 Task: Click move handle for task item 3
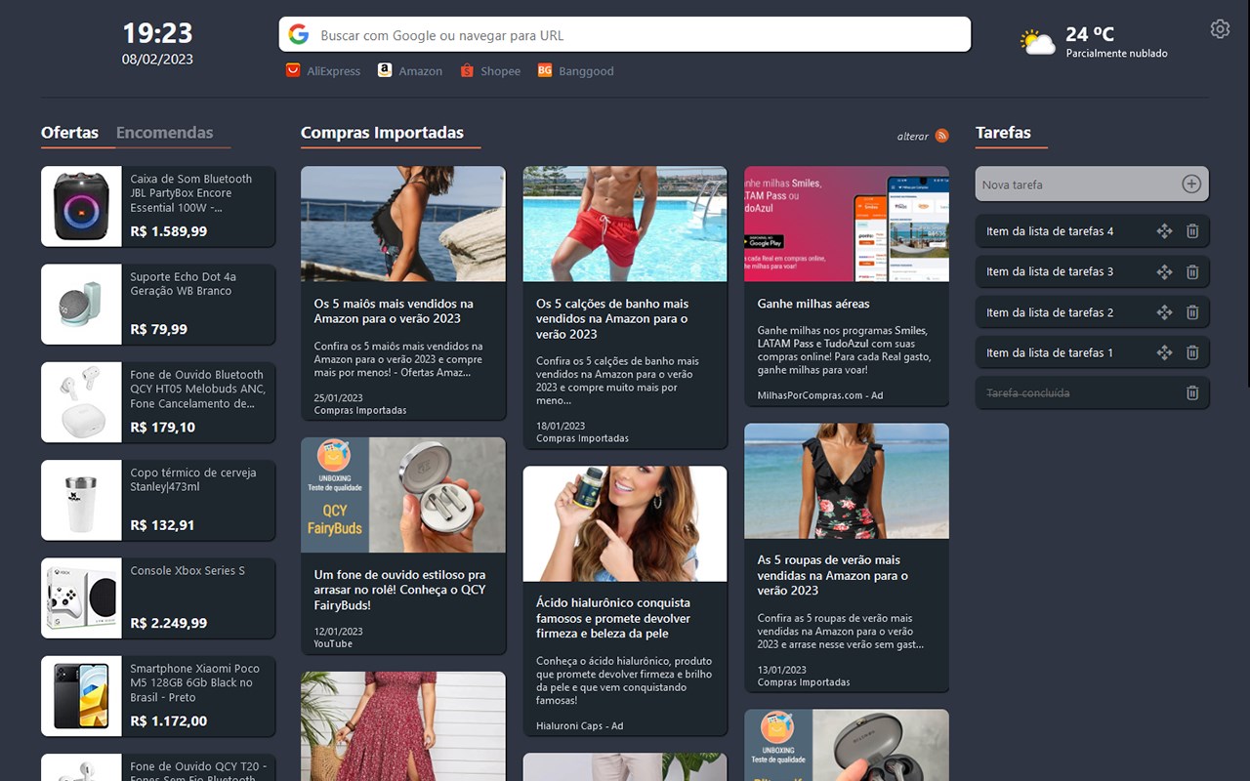(1164, 272)
